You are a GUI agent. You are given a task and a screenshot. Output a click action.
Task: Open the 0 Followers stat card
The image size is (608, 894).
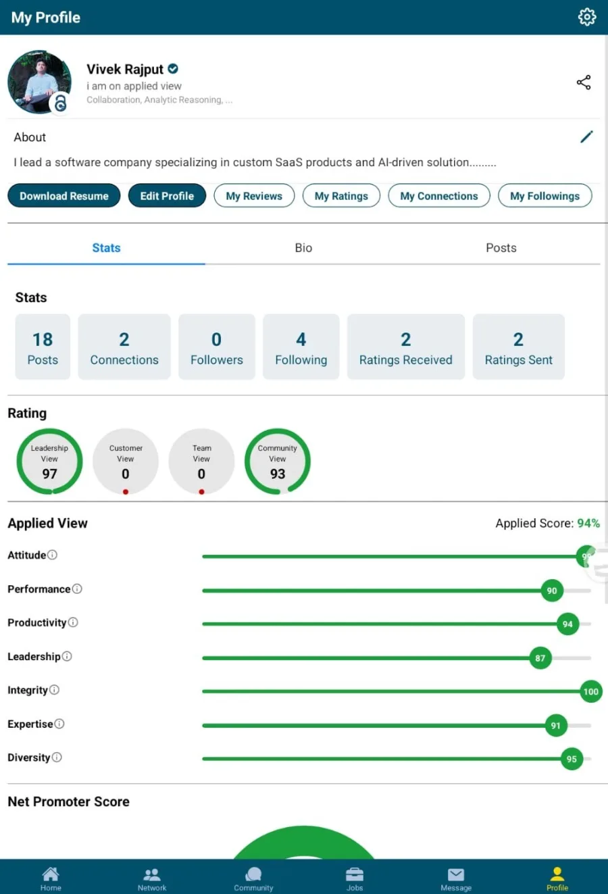pyautogui.click(x=217, y=347)
